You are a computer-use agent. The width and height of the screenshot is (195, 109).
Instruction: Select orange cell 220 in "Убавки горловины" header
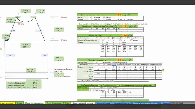(119, 60)
